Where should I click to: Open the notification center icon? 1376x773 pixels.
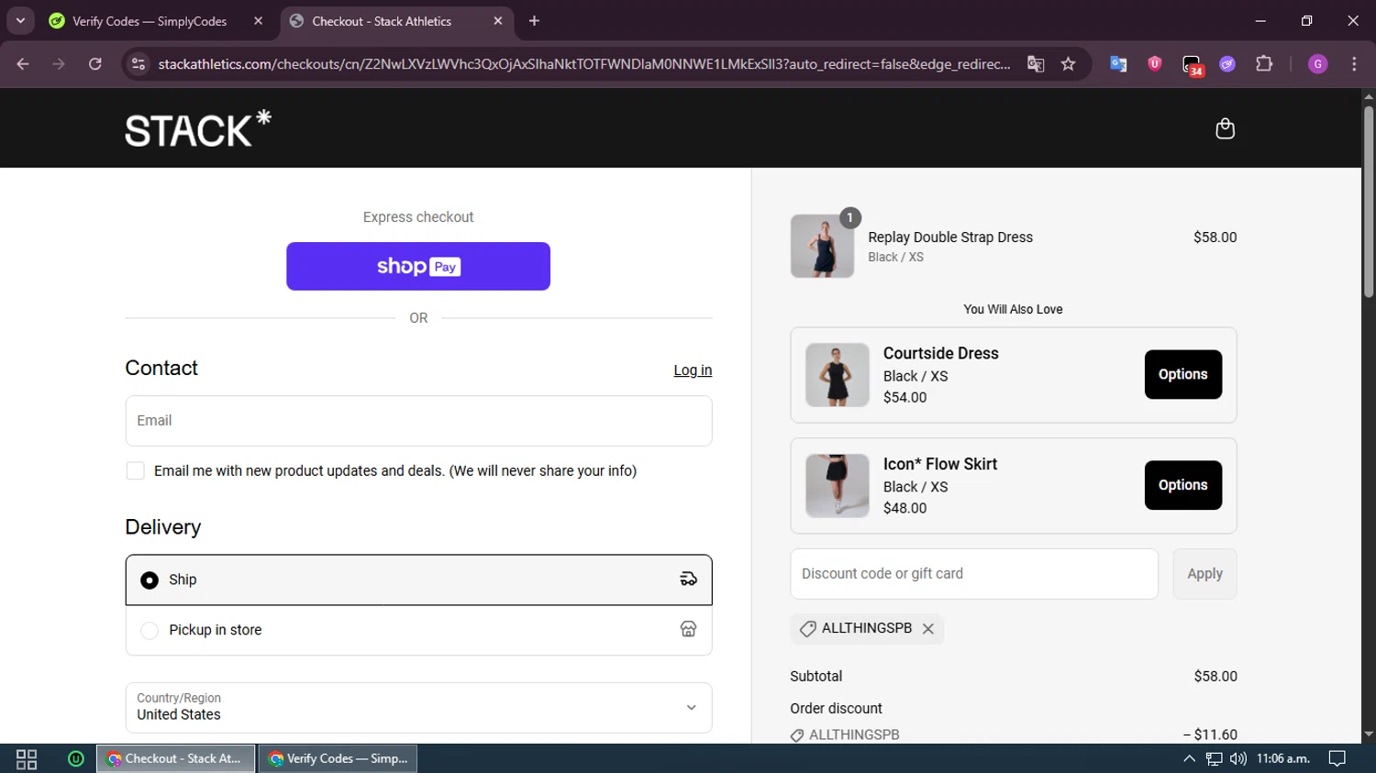(1337, 758)
